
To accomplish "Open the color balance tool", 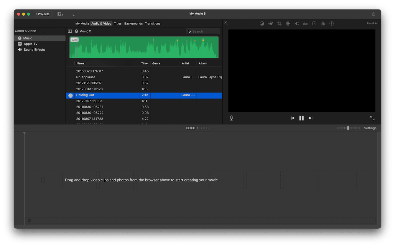I will tap(262, 24).
